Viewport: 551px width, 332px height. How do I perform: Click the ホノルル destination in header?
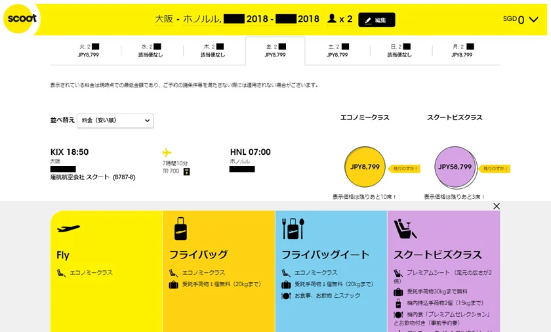[x=202, y=19]
